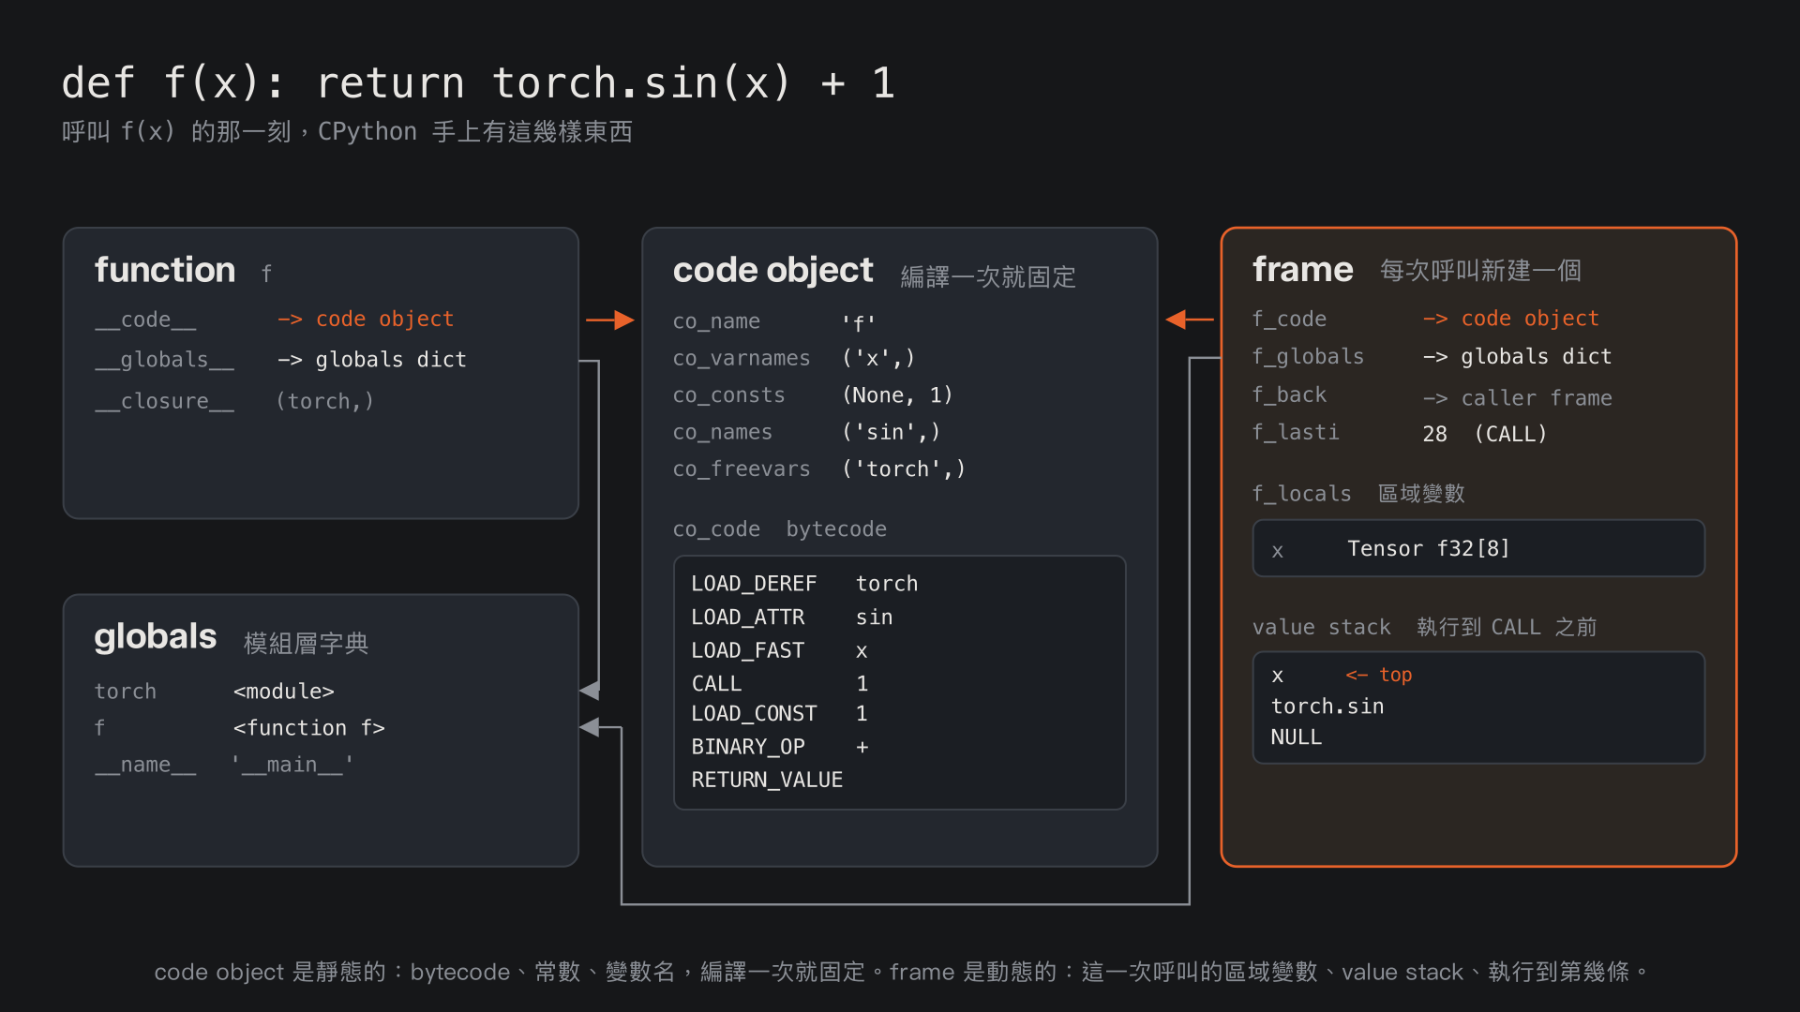Click the 'globals' panel heading
1800x1012 pixels.
tap(156, 637)
